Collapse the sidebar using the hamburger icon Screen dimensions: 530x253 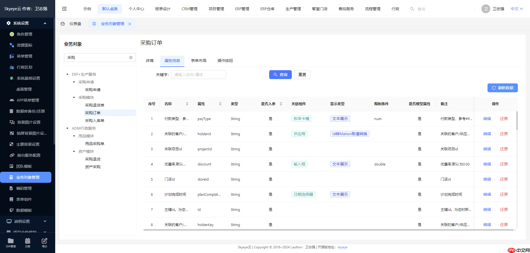(x=64, y=9)
